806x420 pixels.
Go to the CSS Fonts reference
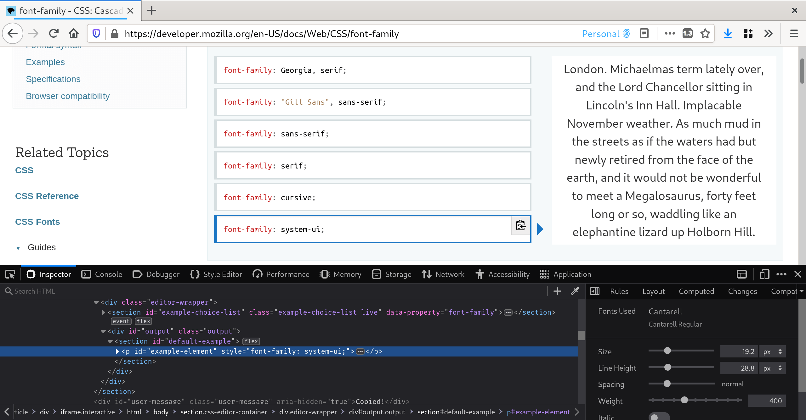pos(37,222)
